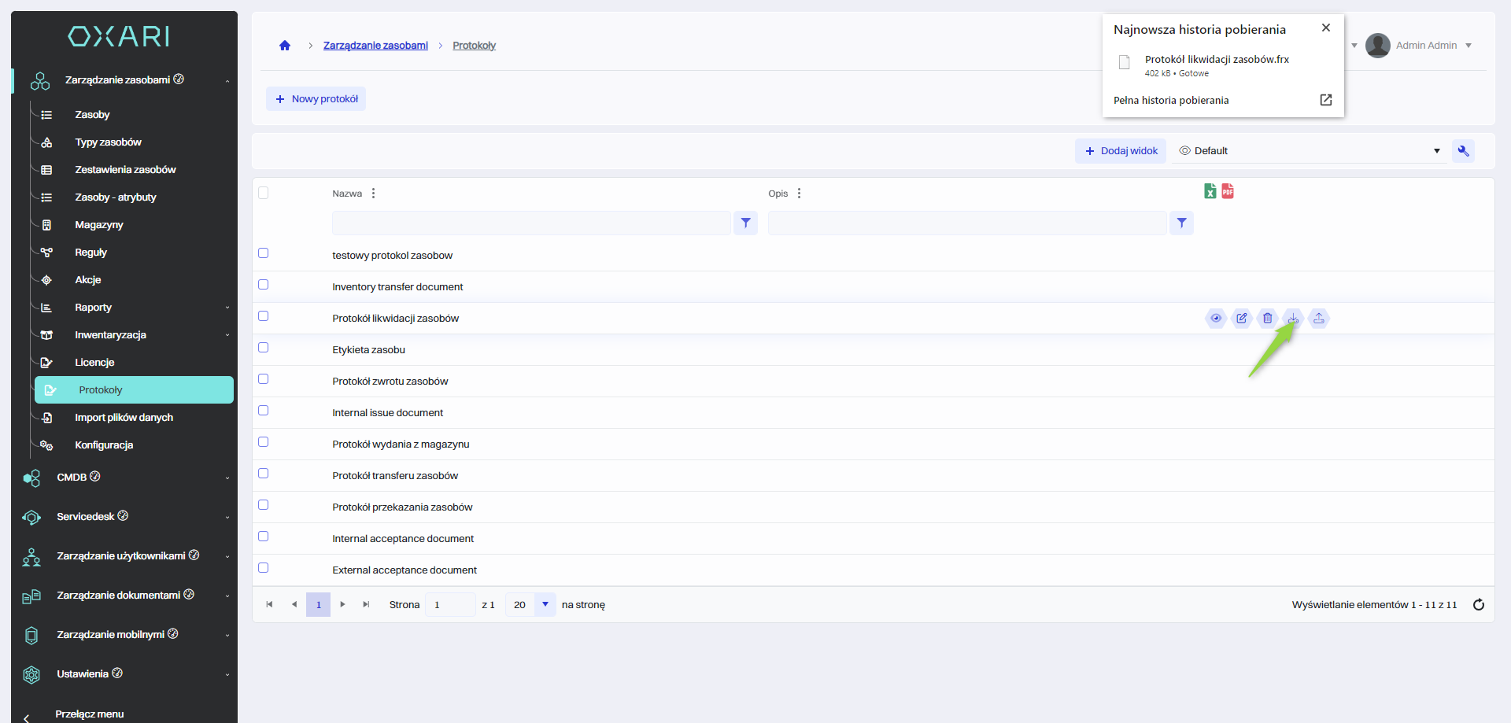Export the table to Excel
The height and width of the screenshot is (723, 1511).
tap(1210, 191)
